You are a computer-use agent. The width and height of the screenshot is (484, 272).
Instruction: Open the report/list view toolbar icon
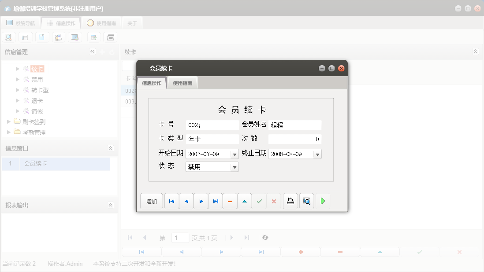[25, 37]
